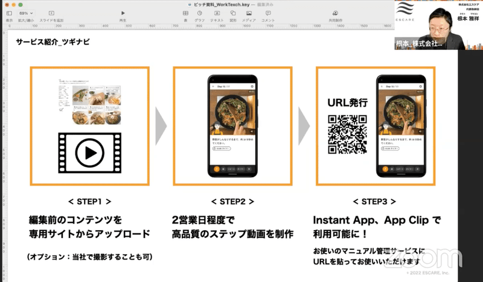This screenshot has width=483, height=282.
Task: Select text 高品質のステップ動画を制作
Action: tap(232, 234)
